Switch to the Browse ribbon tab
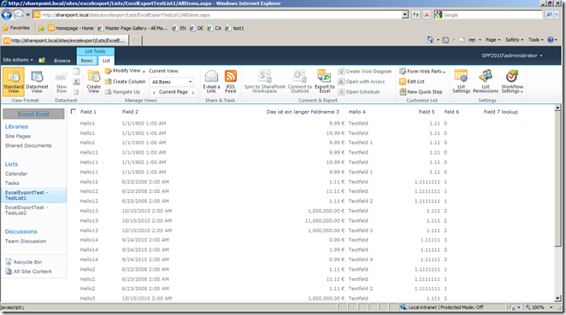The height and width of the screenshot is (315, 566). click(x=62, y=61)
